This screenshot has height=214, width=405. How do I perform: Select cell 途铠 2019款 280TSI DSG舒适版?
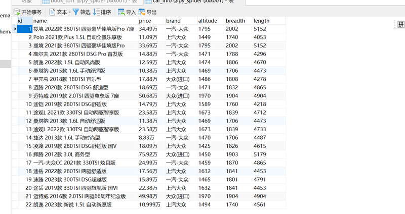[x=85, y=104]
